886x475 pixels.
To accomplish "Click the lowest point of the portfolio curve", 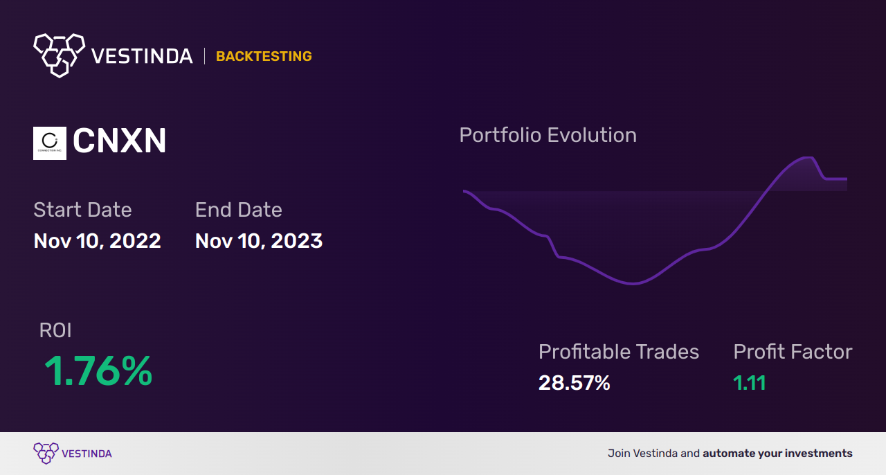I will point(633,283).
